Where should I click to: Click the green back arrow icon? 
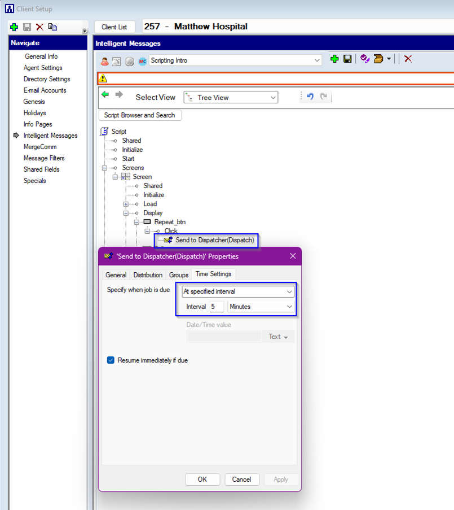pyautogui.click(x=105, y=95)
